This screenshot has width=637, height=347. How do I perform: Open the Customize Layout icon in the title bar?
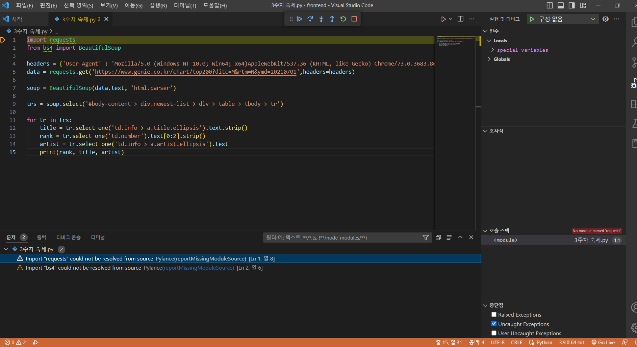(583, 5)
